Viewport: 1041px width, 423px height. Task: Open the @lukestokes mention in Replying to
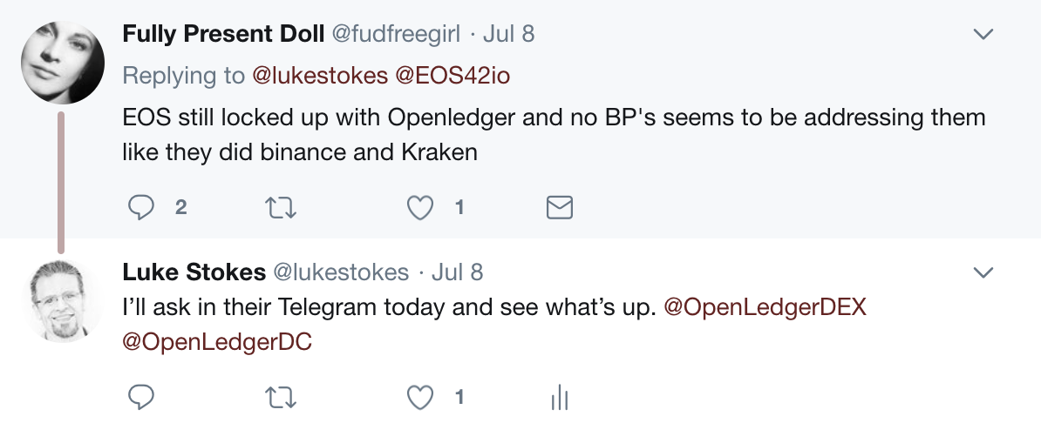[319, 76]
